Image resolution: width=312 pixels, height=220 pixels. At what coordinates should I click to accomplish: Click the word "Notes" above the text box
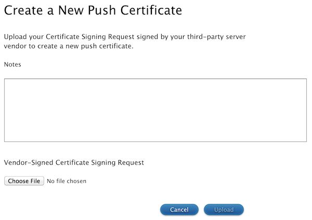(12, 64)
